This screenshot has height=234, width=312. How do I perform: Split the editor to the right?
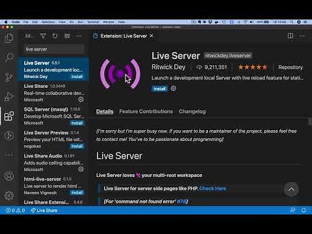click(x=291, y=36)
